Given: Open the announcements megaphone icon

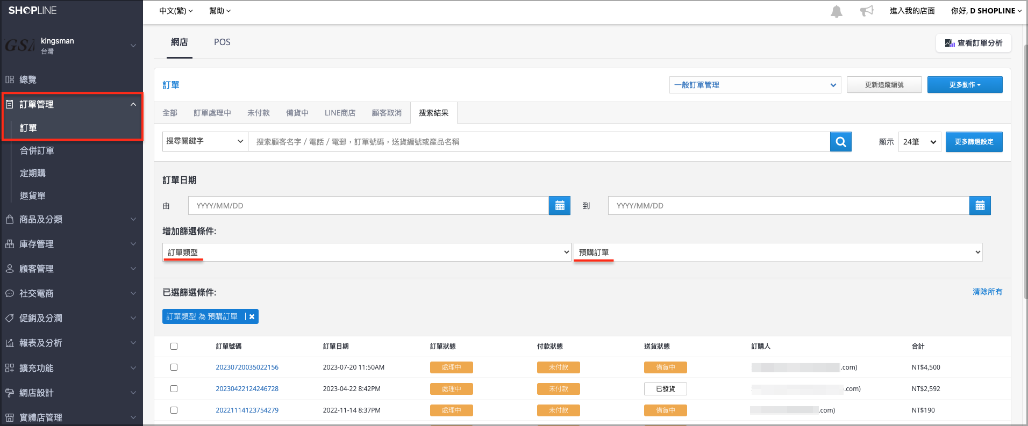Looking at the screenshot, I should point(867,11).
